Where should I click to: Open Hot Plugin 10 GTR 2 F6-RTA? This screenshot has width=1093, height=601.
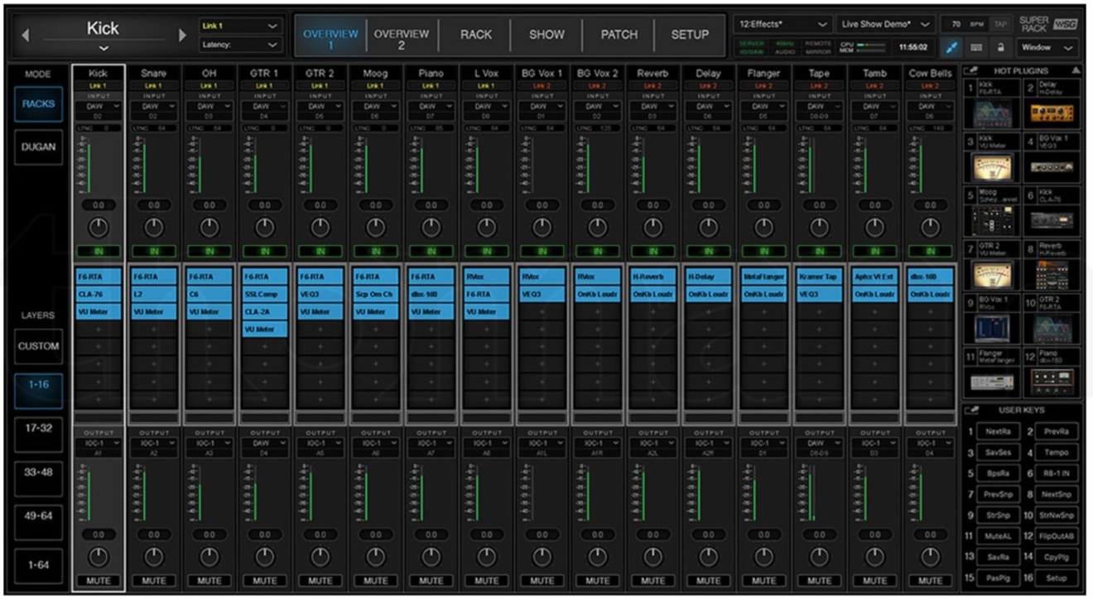pyautogui.click(x=1052, y=328)
